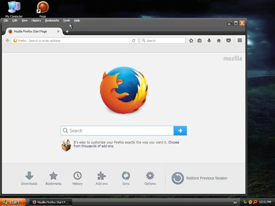Open Downloads from the start page launcher
The height and width of the screenshot is (206, 275).
29,178
